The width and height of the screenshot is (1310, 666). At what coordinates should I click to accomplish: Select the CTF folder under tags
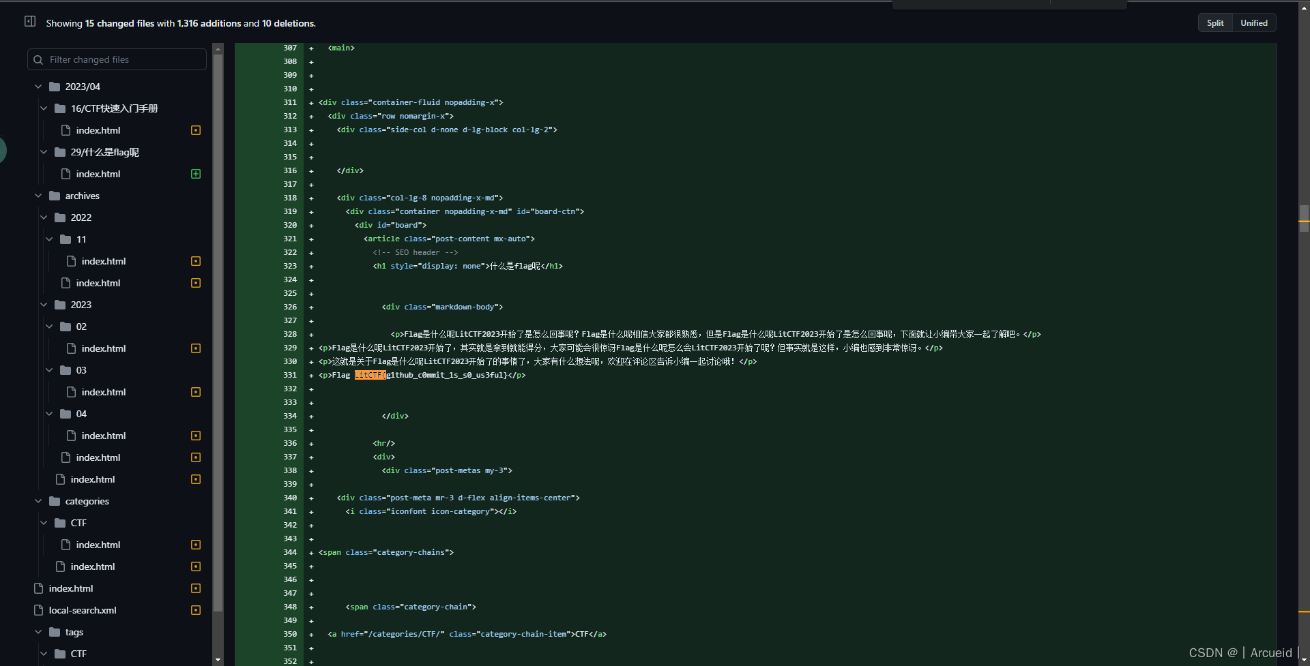(78, 654)
